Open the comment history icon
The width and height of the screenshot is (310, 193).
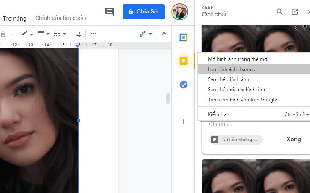pos(110,11)
